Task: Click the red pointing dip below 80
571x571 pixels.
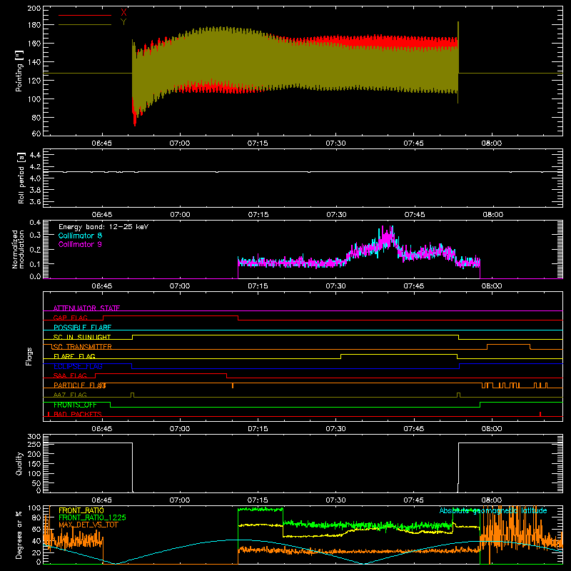Action: (135, 116)
